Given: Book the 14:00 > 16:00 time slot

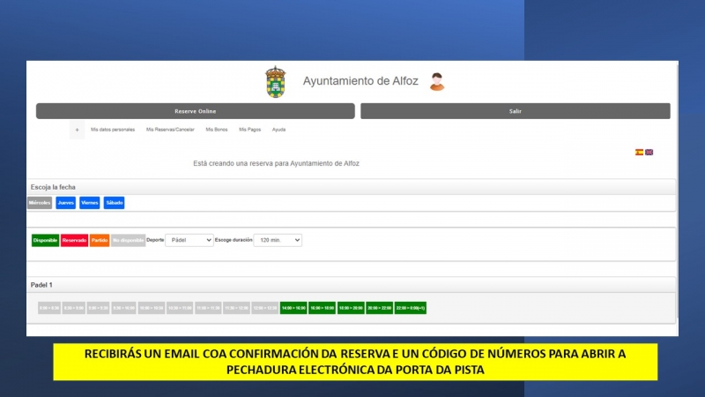Looking at the screenshot, I should click(x=293, y=308).
